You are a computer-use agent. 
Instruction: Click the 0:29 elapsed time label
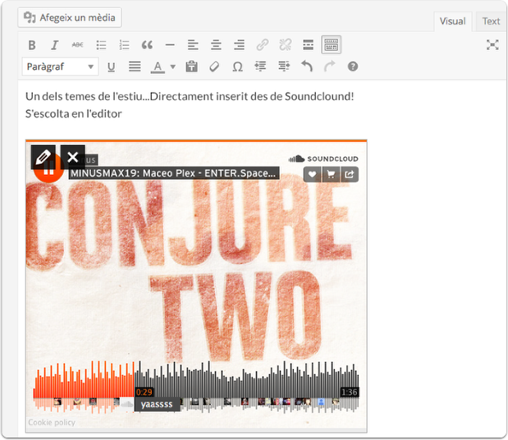point(144,392)
